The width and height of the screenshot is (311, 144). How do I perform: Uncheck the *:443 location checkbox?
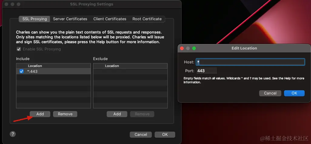tap(22, 71)
